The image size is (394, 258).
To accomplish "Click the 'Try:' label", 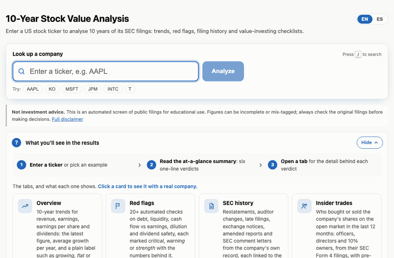I will 17,89.
